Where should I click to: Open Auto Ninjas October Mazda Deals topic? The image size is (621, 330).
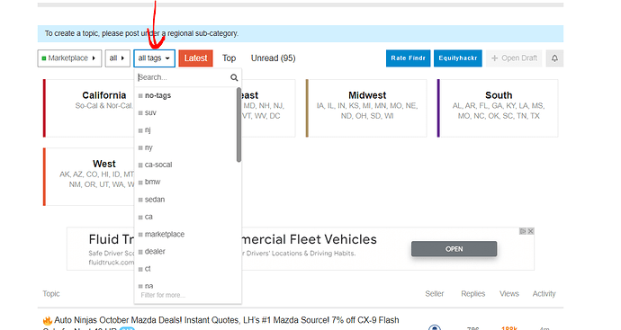[227, 320]
